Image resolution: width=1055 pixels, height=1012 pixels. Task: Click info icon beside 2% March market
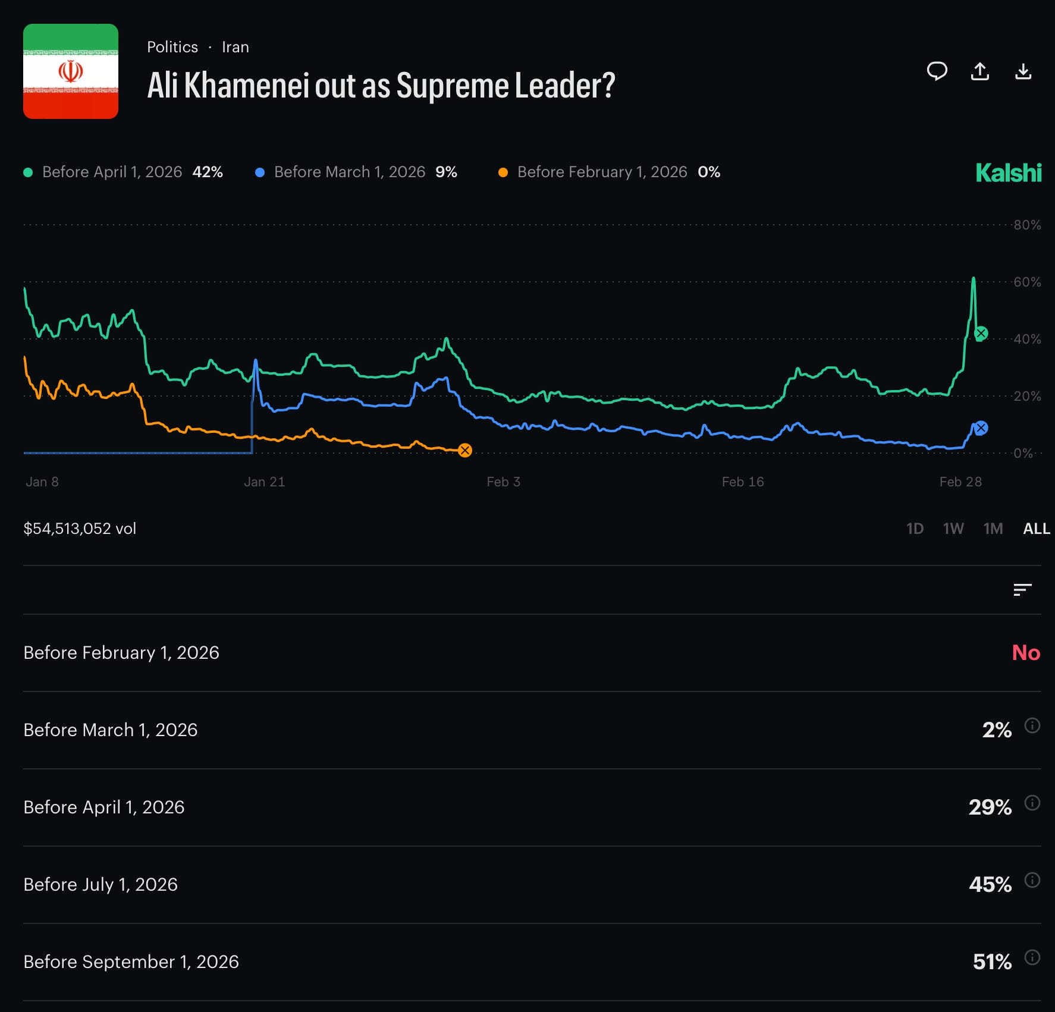click(x=1032, y=725)
